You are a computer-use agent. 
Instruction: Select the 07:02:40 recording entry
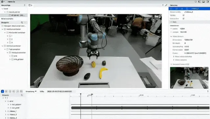pyautogui.click(x=14, y=15)
